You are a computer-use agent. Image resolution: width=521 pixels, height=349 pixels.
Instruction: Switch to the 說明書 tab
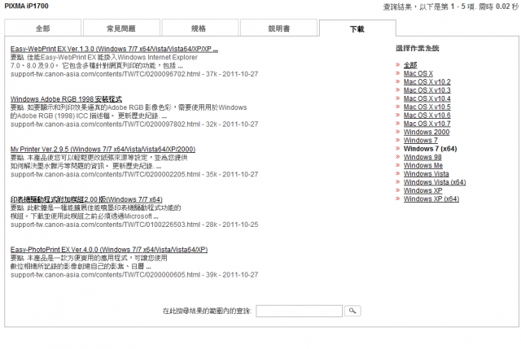pos(278,28)
